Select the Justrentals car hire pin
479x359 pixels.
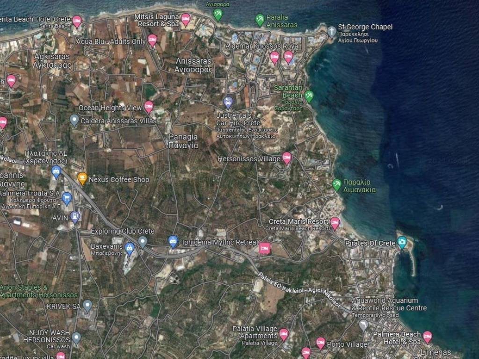click(x=228, y=102)
